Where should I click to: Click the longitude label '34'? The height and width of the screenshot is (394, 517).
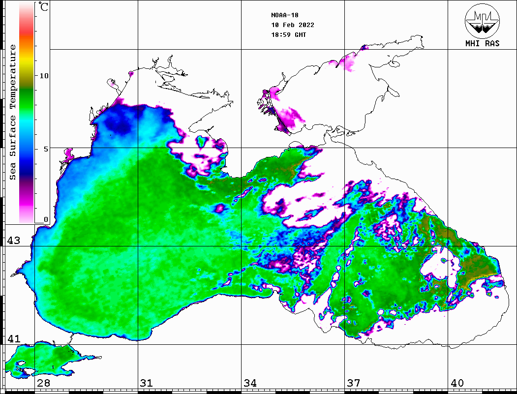point(250,383)
